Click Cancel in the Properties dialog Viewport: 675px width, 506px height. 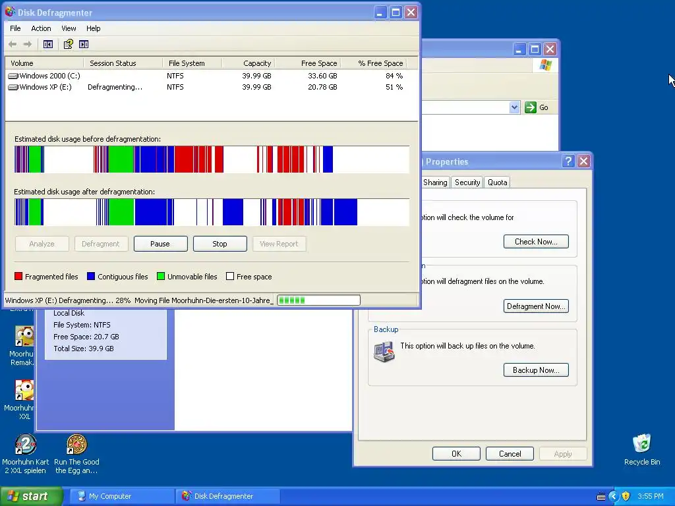tap(510, 454)
